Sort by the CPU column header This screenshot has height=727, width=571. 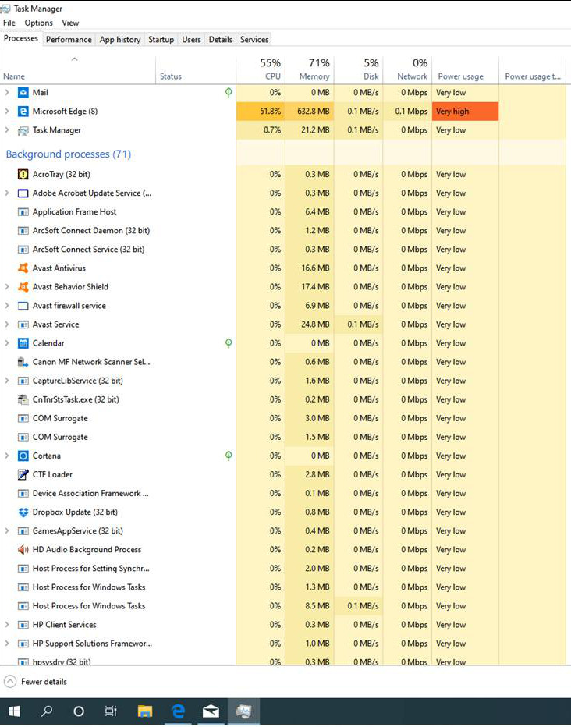(x=261, y=69)
